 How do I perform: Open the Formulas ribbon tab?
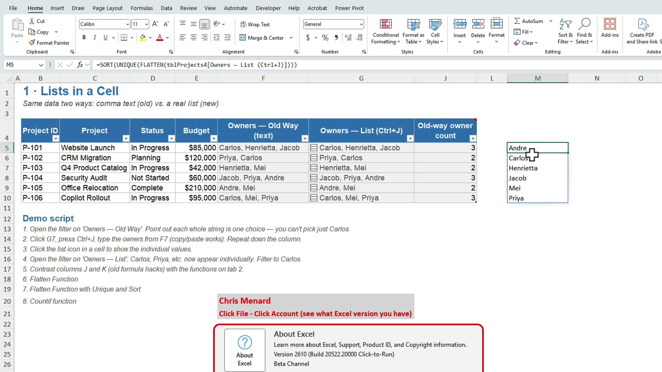pos(142,8)
